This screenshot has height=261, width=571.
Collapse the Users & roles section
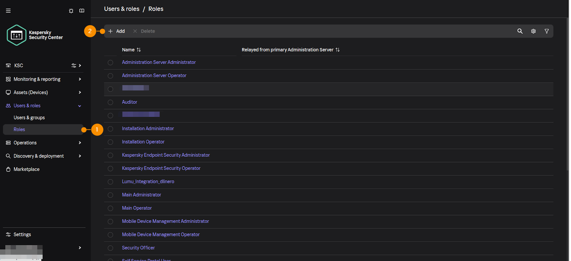pos(80,106)
